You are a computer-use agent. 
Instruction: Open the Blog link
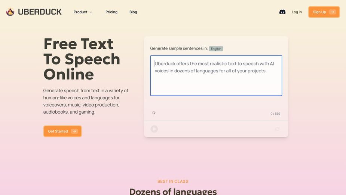(133, 12)
